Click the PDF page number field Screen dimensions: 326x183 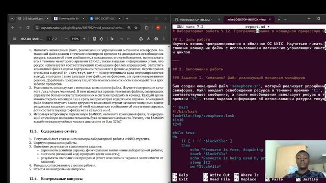[49, 39]
